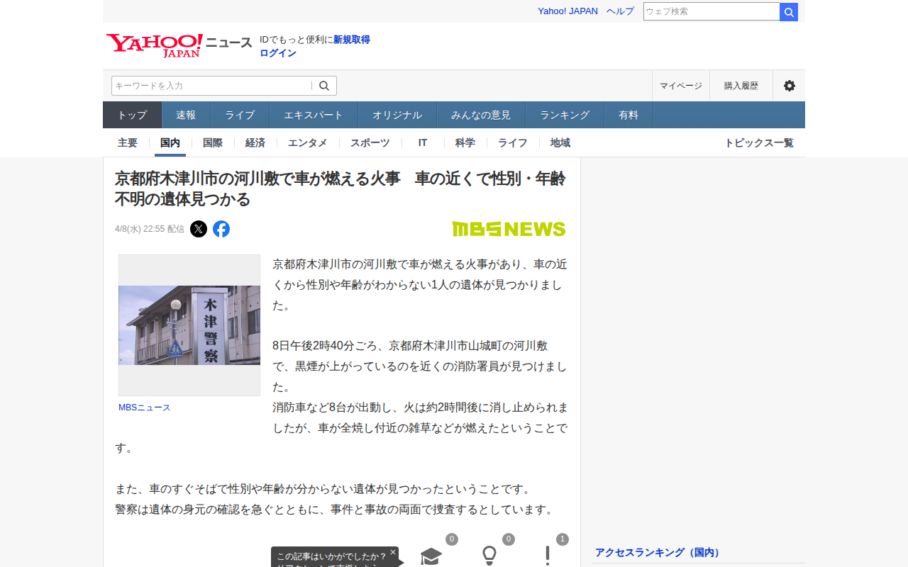This screenshot has height=567, width=908.
Task: Click the keyword input field
Action: (x=211, y=86)
